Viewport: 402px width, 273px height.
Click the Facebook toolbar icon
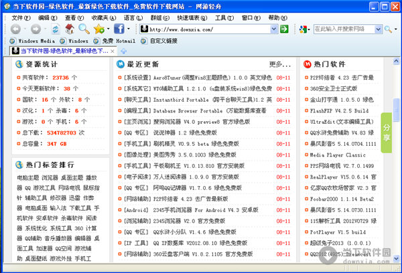pos(119,29)
